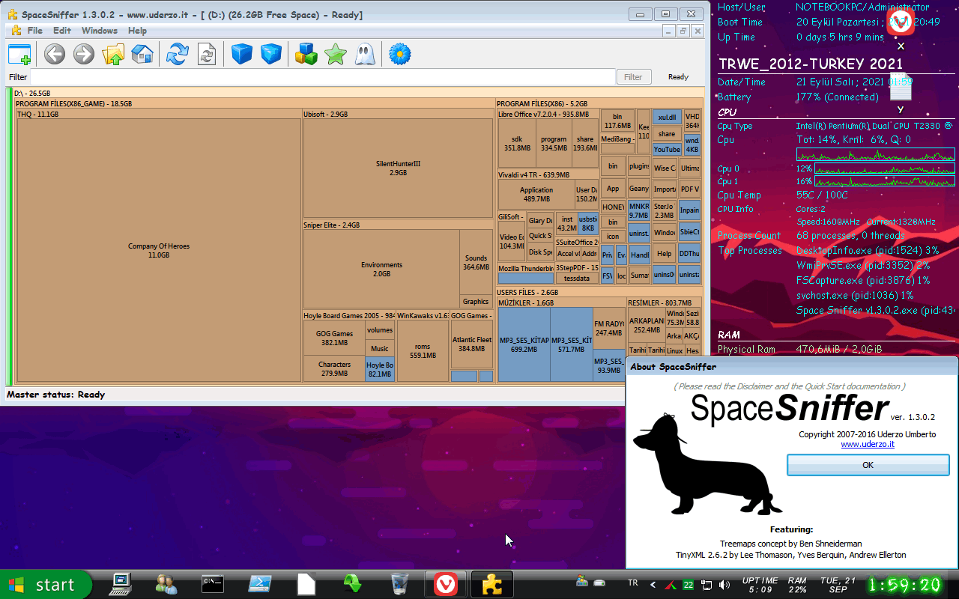Select the SilentHunterIII 2.9GB block
959x599 pixels.
pos(398,168)
